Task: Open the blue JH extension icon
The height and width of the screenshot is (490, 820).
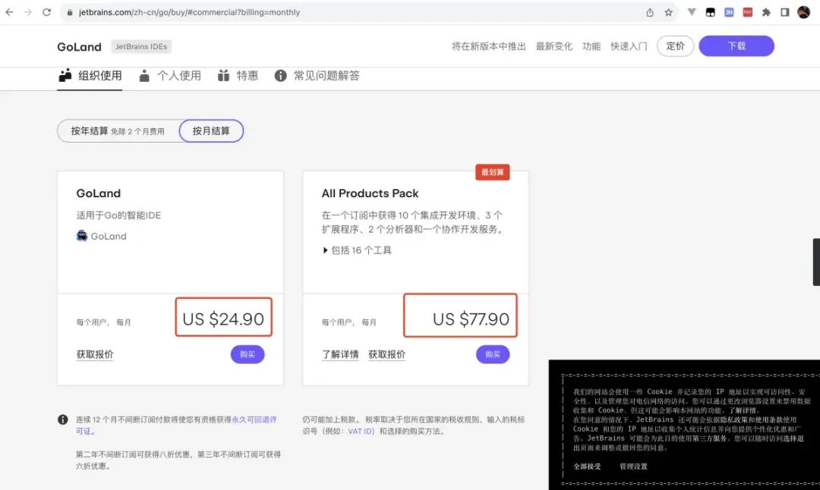Action: tap(728, 12)
